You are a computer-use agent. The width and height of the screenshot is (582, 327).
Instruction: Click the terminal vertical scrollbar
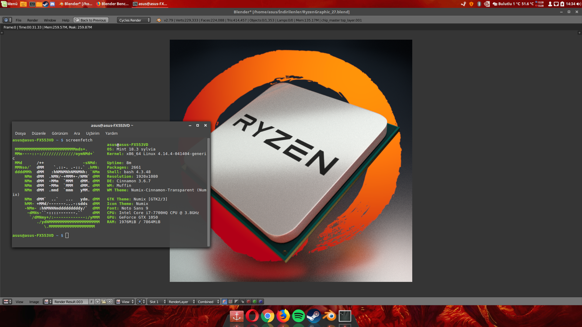click(208, 192)
